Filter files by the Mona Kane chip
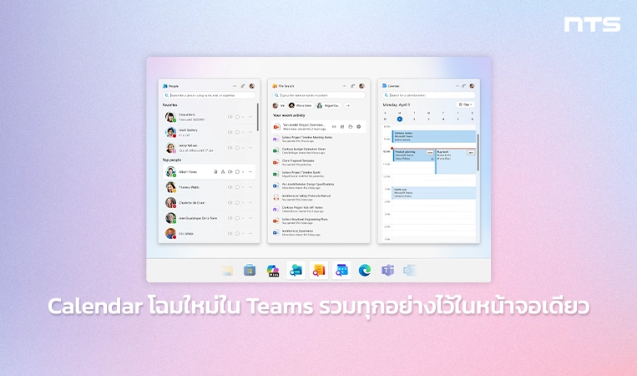 tap(301, 105)
